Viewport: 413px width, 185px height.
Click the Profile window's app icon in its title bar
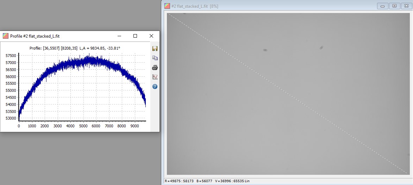pos(5,36)
